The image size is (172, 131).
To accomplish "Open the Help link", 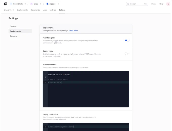I will (x=161, y=4).
